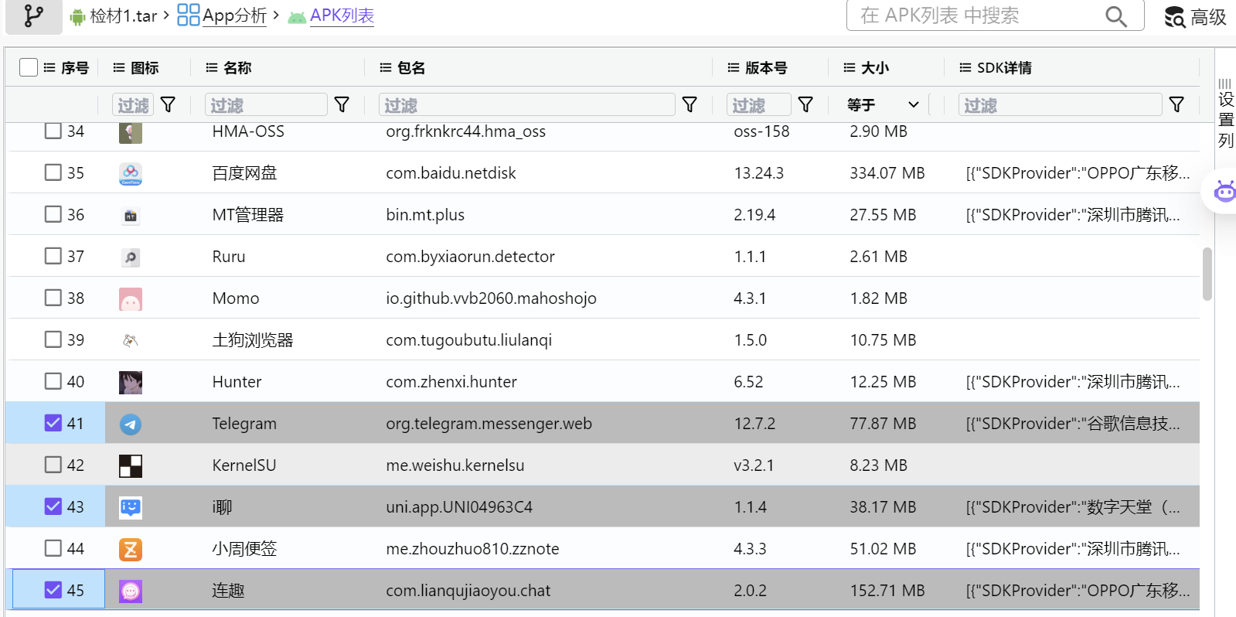The image size is (1236, 617).
Task: Open the 包名 column menu
Action: pyautogui.click(x=386, y=67)
